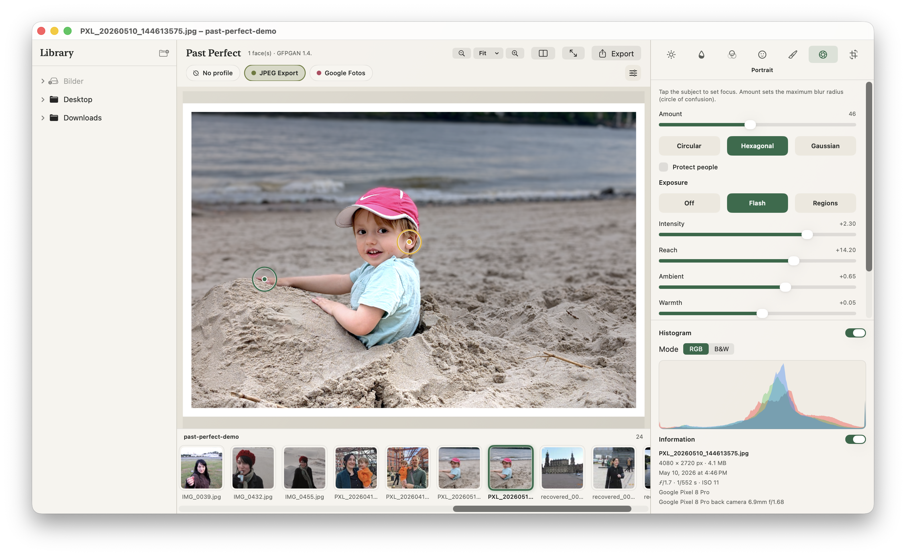The width and height of the screenshot is (906, 556).
Task: Choose Gaussian blur shape
Action: (x=825, y=146)
